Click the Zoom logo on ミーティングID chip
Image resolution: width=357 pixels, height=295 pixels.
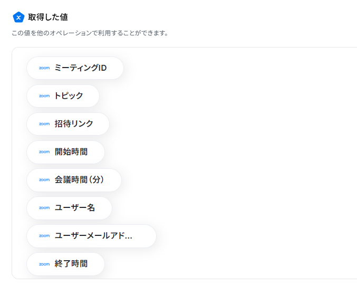pos(44,68)
